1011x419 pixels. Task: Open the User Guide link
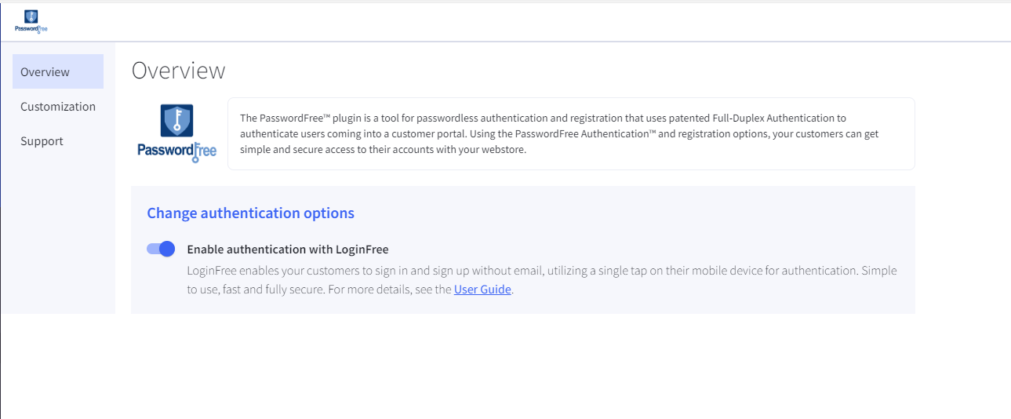(482, 289)
